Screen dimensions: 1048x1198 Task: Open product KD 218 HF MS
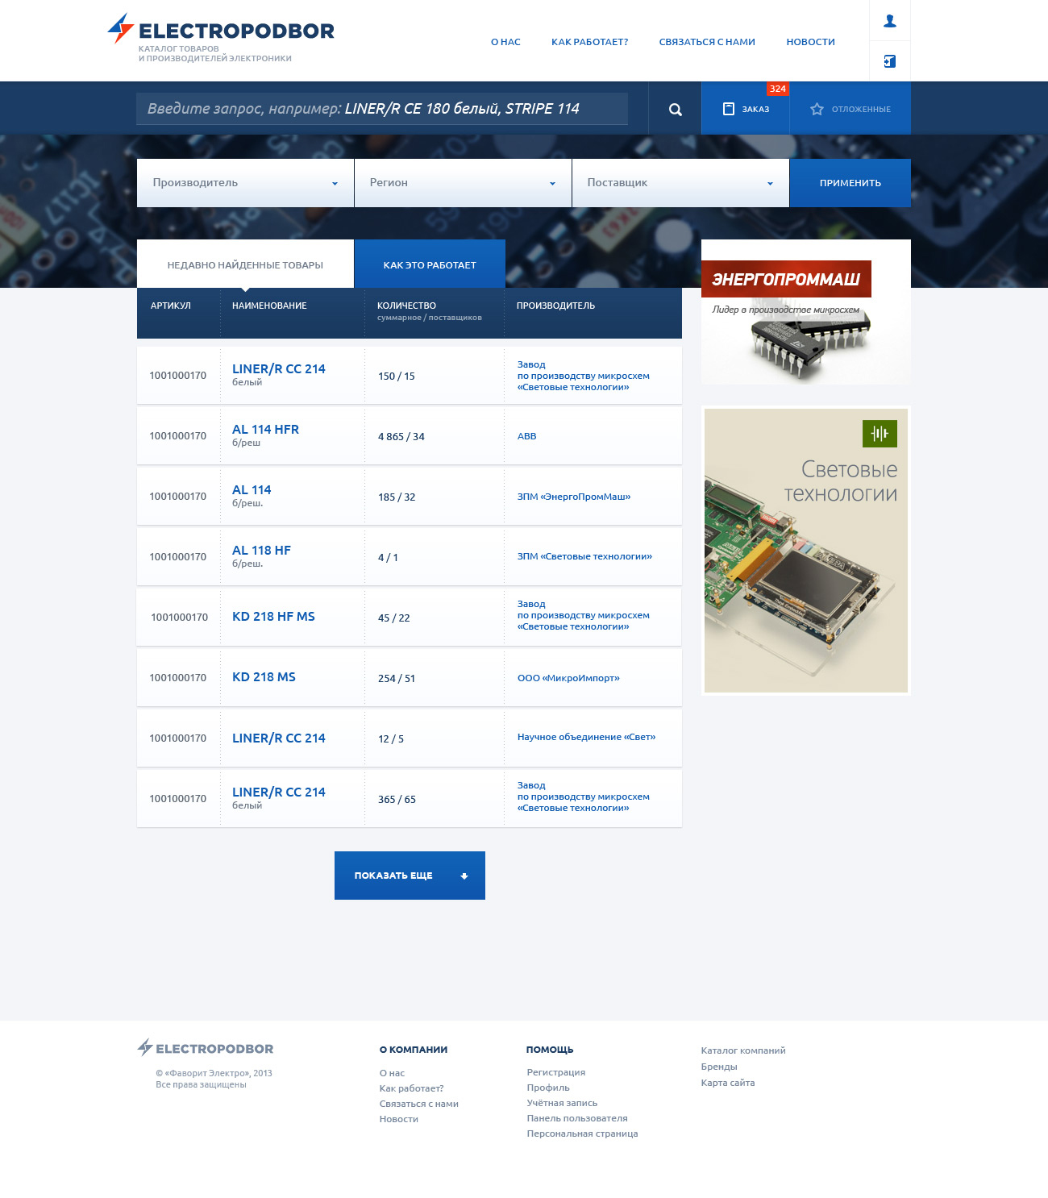tap(273, 617)
